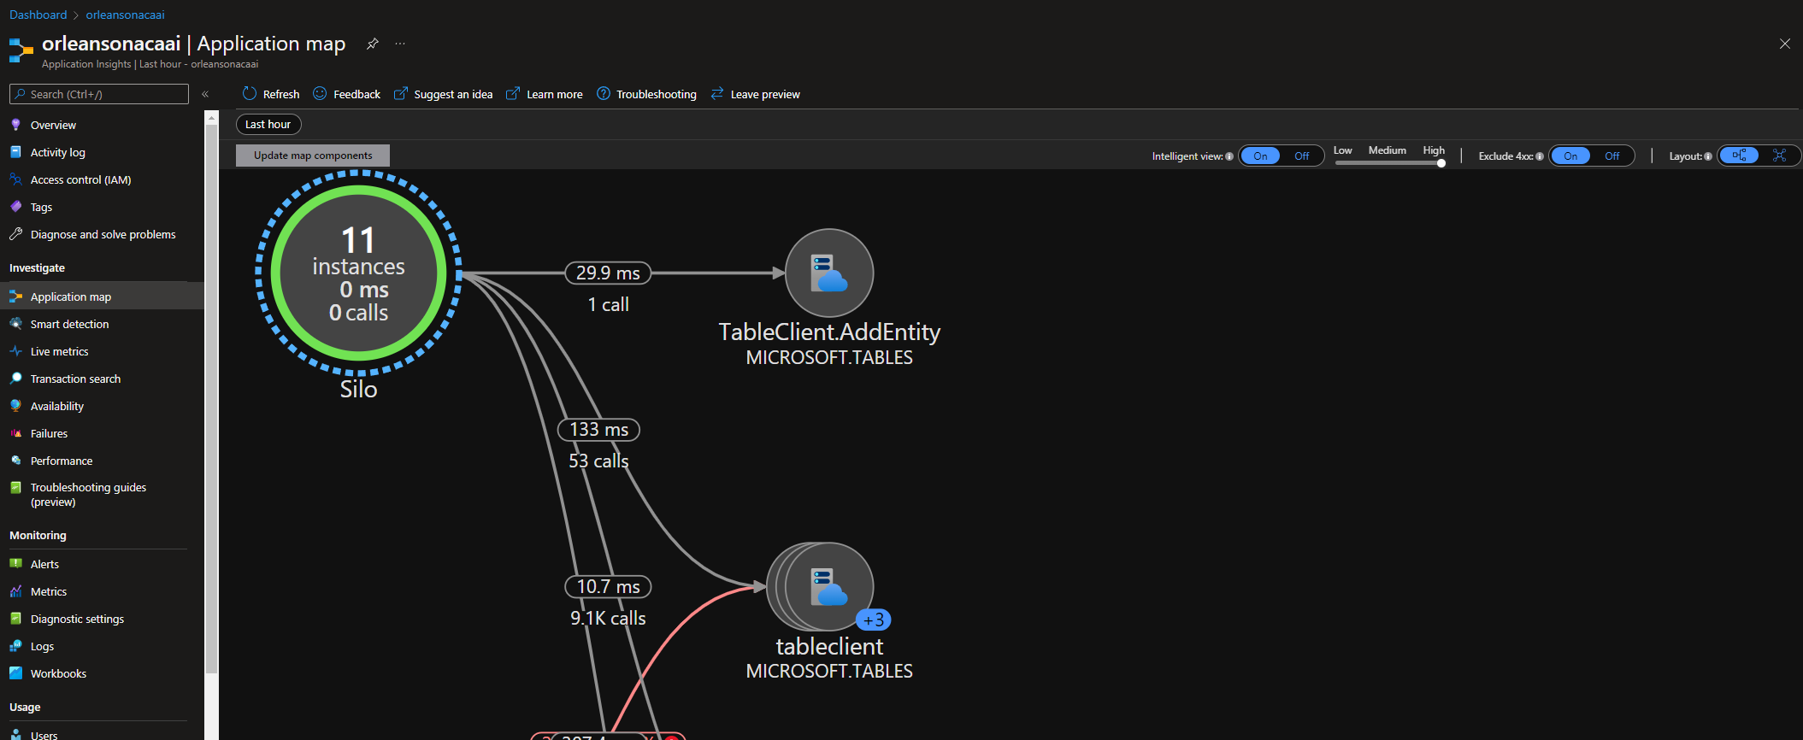The width and height of the screenshot is (1803, 740).
Task: Pin the Application map to dashboard
Action: coord(372,44)
